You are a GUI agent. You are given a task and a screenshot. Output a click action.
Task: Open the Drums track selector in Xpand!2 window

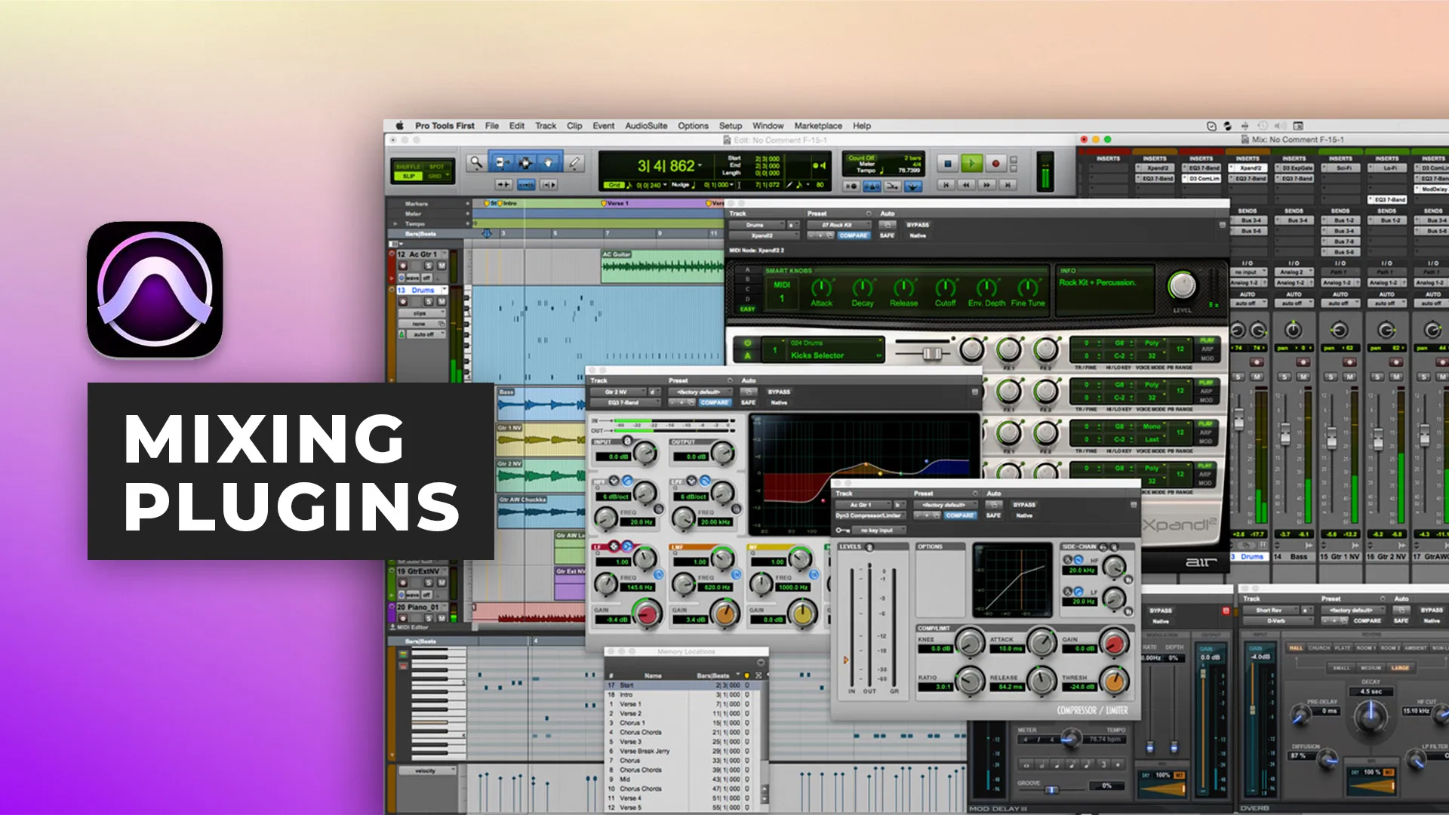756,225
